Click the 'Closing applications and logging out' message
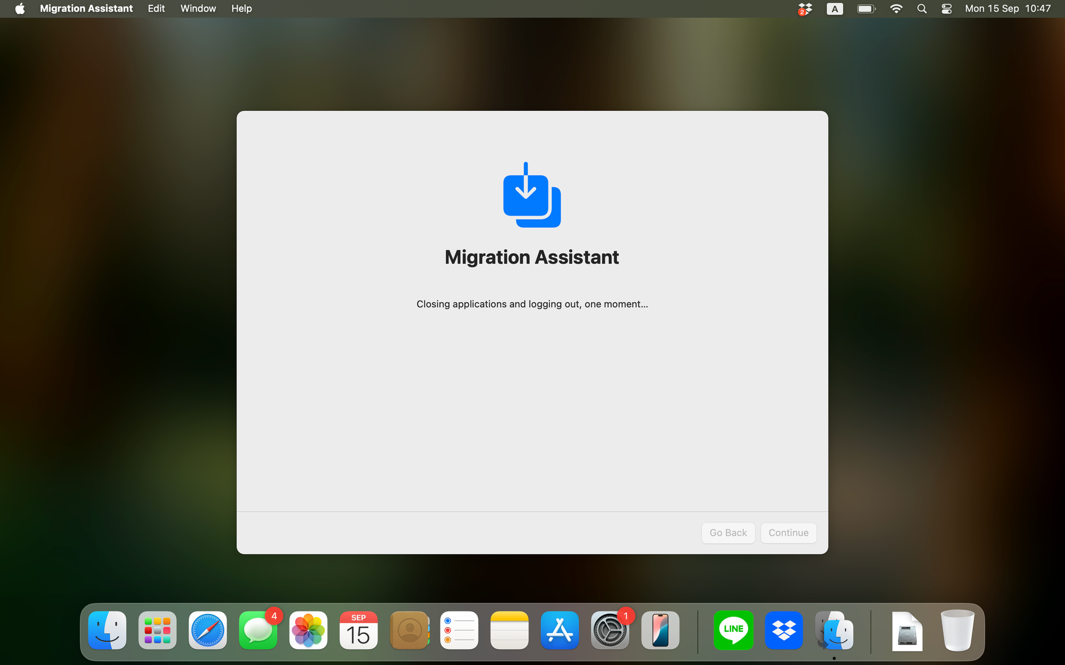The image size is (1065, 665). coord(532,304)
